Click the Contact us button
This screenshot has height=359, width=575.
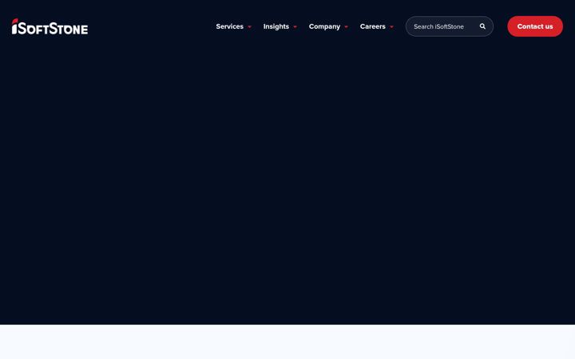click(x=535, y=26)
